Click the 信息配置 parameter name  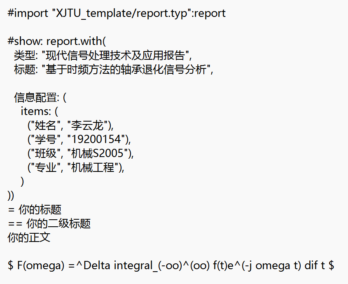point(35,98)
